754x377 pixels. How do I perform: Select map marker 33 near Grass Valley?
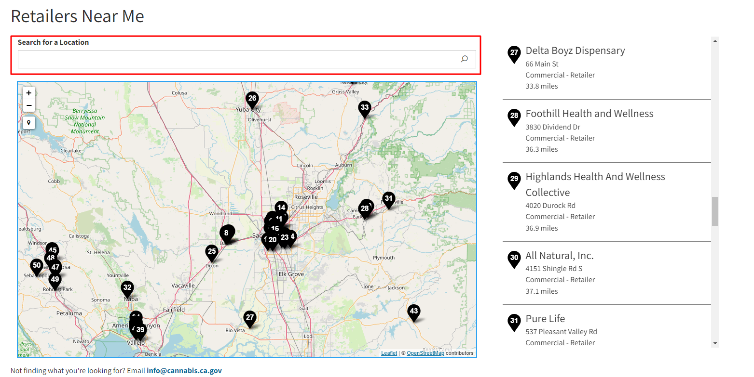tap(365, 108)
